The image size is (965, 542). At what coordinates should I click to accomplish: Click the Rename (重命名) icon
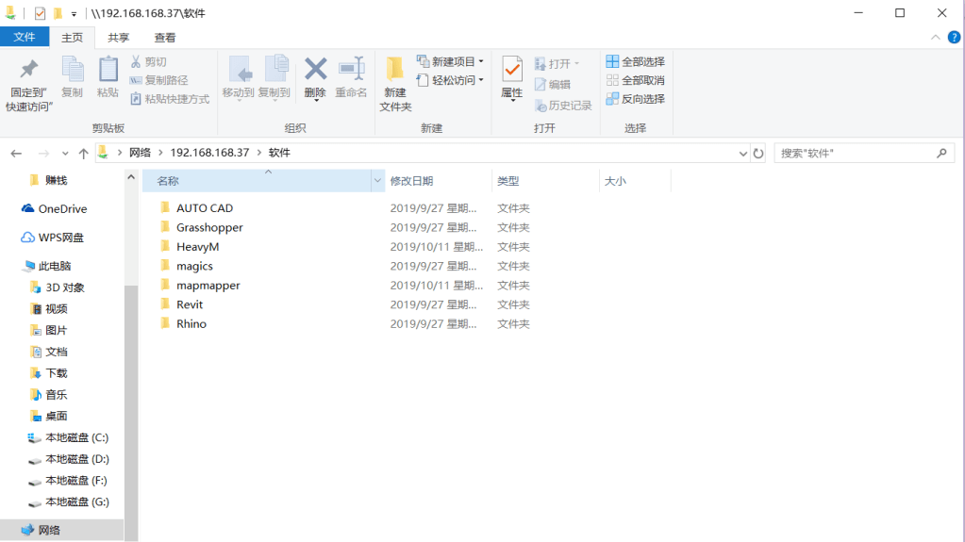351,70
